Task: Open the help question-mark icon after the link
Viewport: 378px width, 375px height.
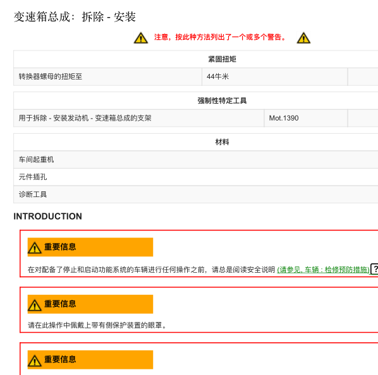Action: tap(375, 269)
